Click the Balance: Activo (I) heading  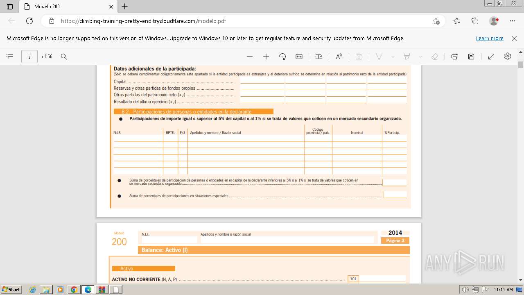[x=273, y=250]
